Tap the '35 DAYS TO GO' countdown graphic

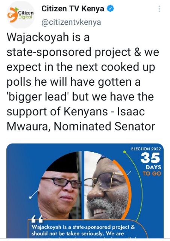coord(151,164)
